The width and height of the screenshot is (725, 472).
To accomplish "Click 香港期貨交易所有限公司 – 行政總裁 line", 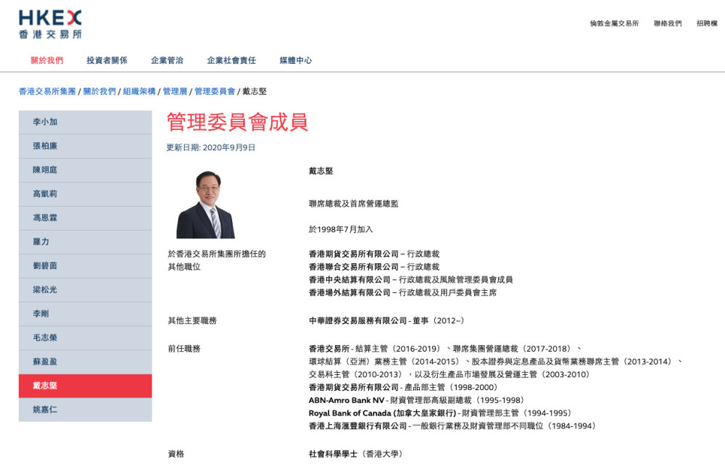I will click(x=374, y=254).
